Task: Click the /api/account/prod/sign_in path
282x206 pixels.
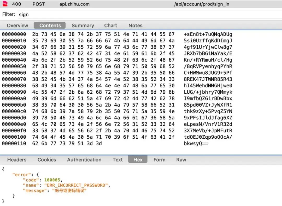Action: [x=202, y=4]
